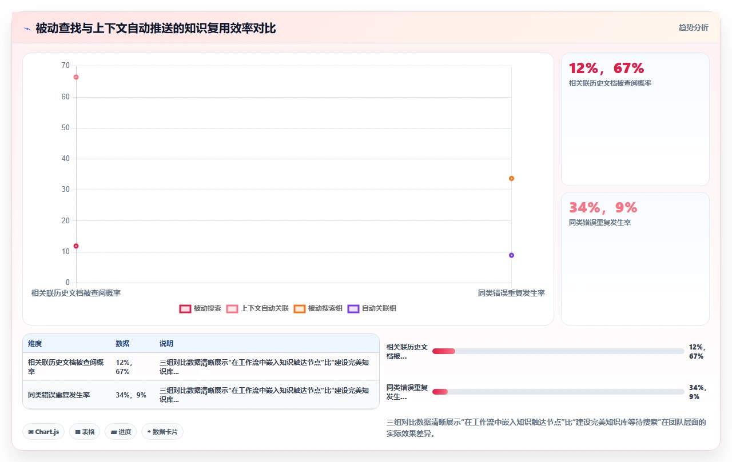
Task: Click the 维度 table column header
Action: pyautogui.click(x=35, y=344)
